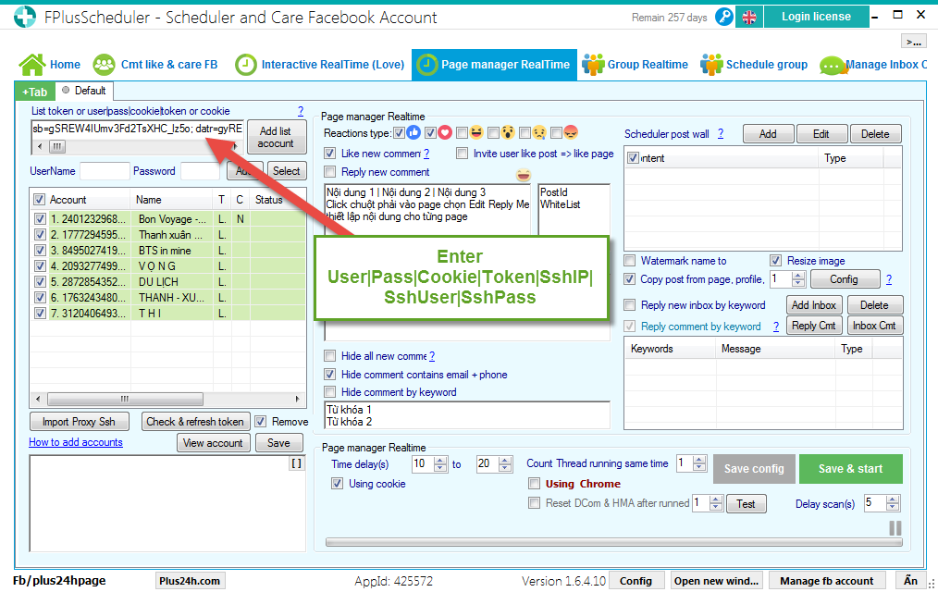Viewport: 938px width, 592px height.
Task: Open Group Realtime tab
Action: point(636,65)
